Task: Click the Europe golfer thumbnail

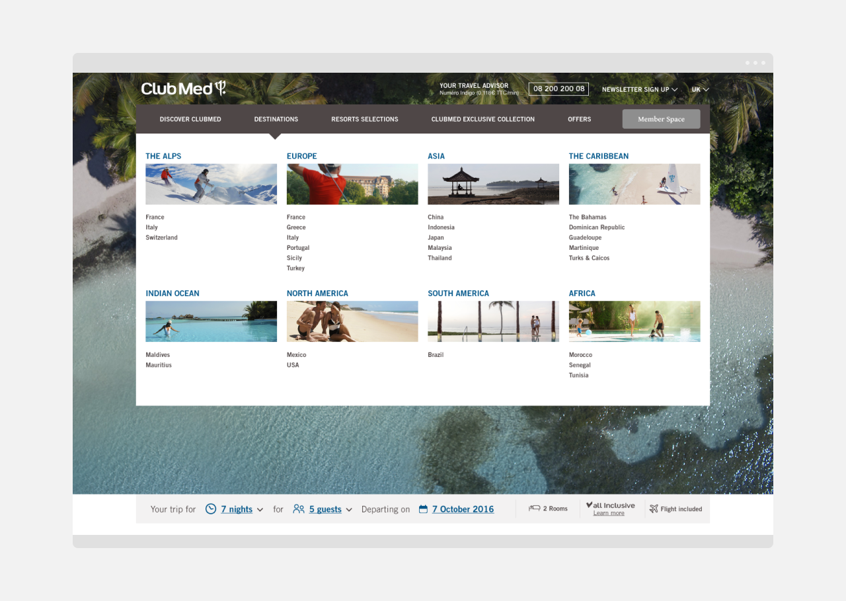Action: [x=352, y=184]
